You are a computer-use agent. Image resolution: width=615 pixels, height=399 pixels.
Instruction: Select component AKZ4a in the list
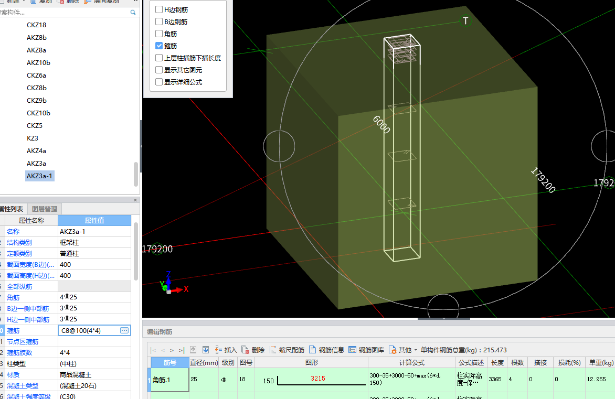tap(37, 151)
